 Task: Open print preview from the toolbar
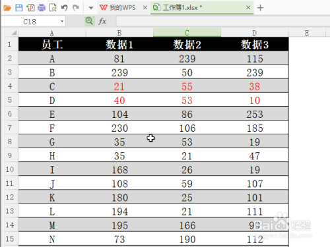53,8
